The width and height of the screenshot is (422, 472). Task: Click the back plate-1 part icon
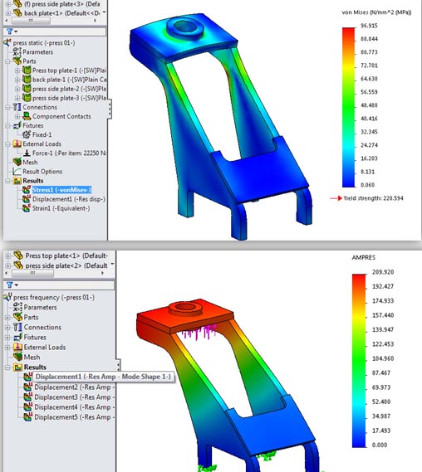27,80
